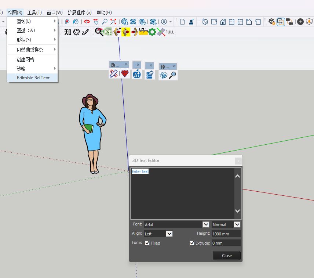Toggle the Extrude checkbox
Viewport: 314px width, 278px height.
pos(192,243)
